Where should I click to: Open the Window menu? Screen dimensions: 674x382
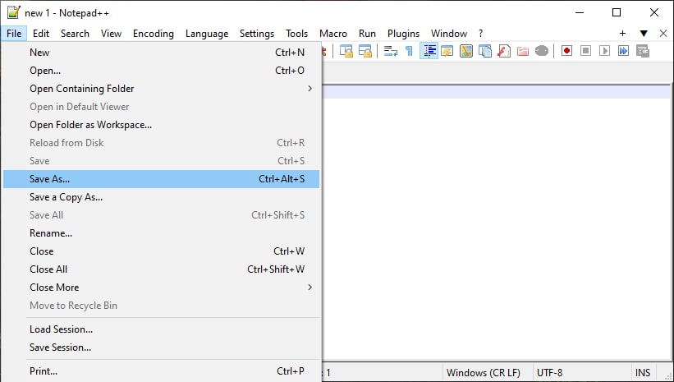click(449, 34)
